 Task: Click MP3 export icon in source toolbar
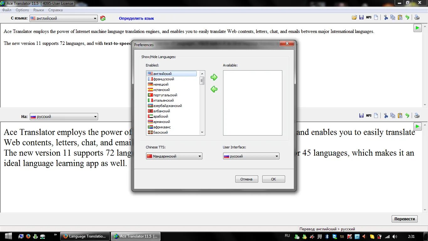369,18
